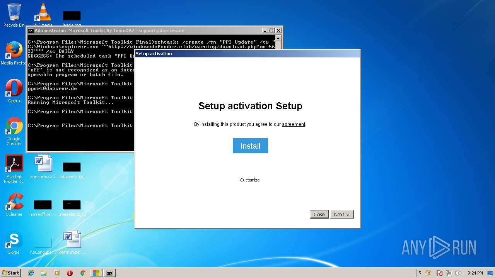Open Windows Explorer folder taskbar icon

(x=44, y=273)
